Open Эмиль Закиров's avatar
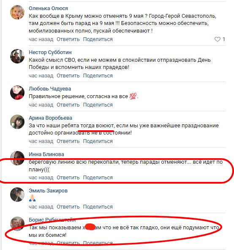Screen dimensions: 234x250 [17, 194]
